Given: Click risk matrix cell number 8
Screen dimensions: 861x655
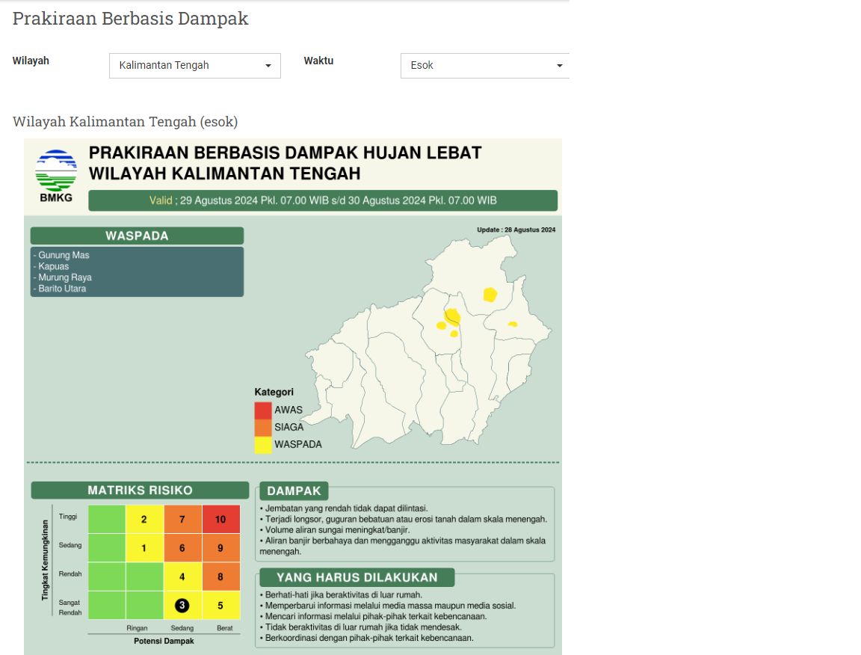Looking at the screenshot, I should point(220,577).
